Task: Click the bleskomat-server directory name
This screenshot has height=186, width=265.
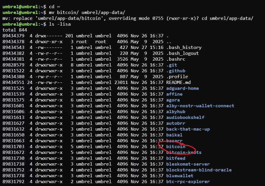Action: [x=188, y=164]
